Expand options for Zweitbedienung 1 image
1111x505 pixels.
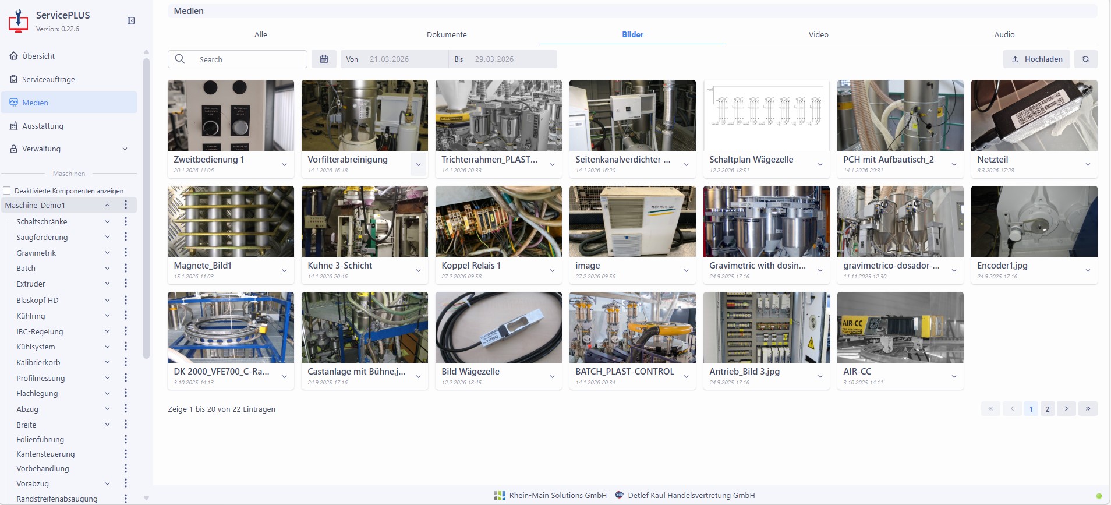(x=284, y=165)
